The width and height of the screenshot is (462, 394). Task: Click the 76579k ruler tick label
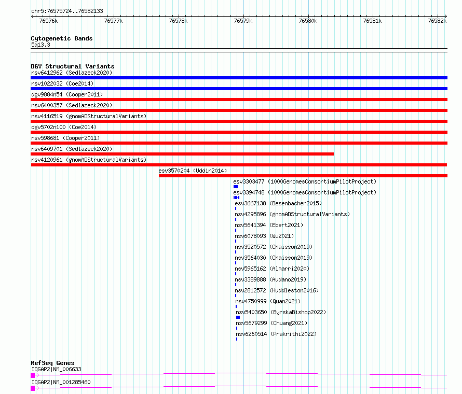pyautogui.click(x=243, y=21)
